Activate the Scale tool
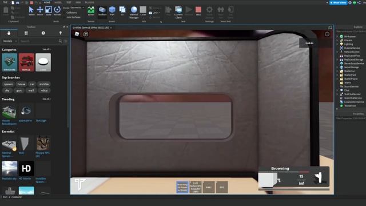The image size is (366, 206). click(49, 11)
